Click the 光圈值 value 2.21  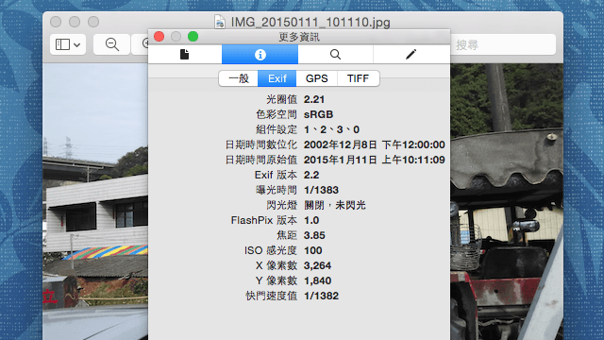pyautogui.click(x=314, y=99)
